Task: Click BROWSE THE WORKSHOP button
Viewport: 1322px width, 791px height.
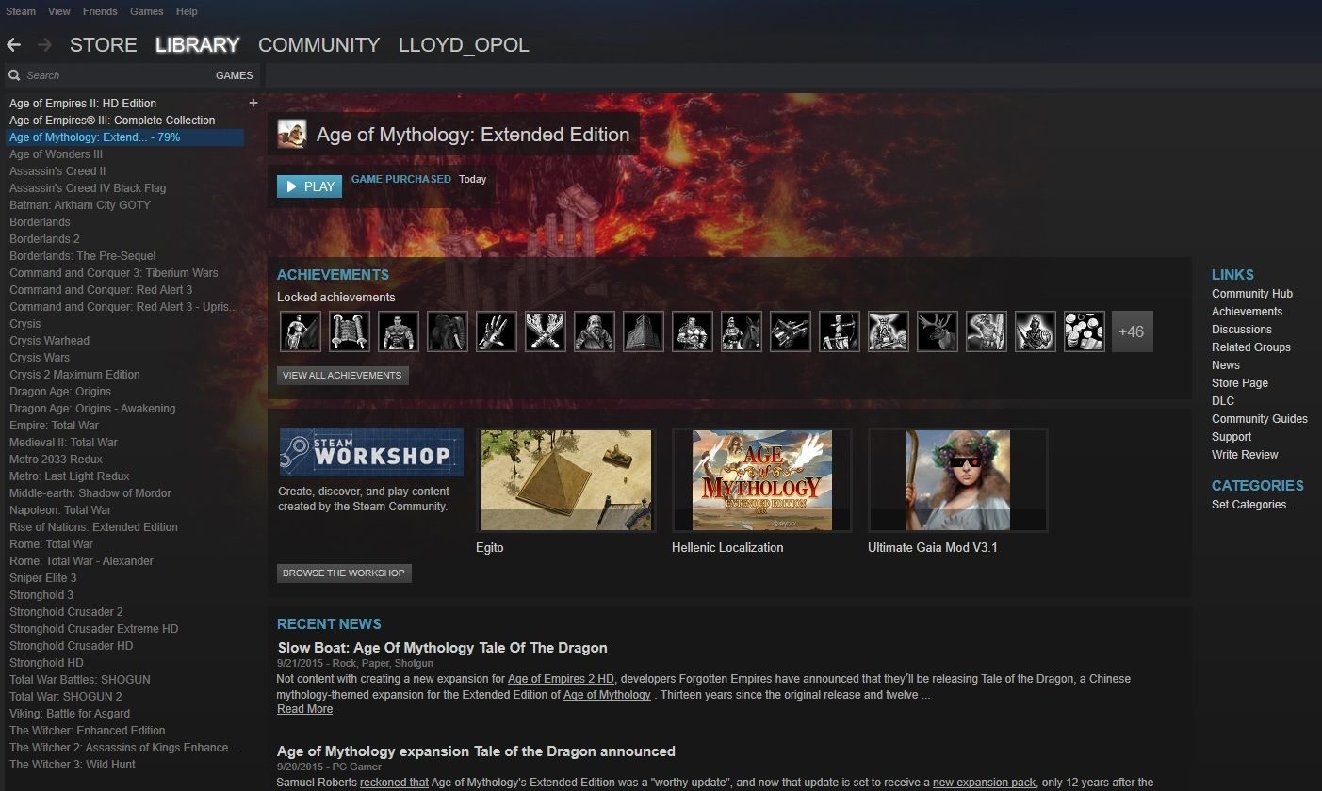Action: 344,573
